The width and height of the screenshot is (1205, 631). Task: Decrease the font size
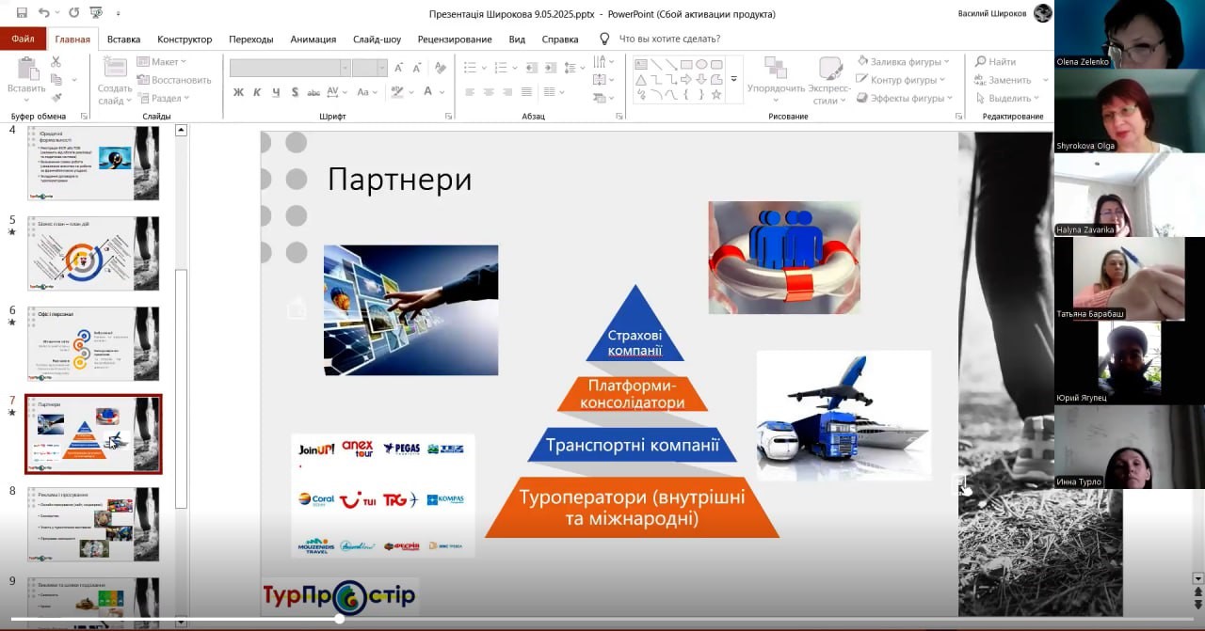click(418, 68)
